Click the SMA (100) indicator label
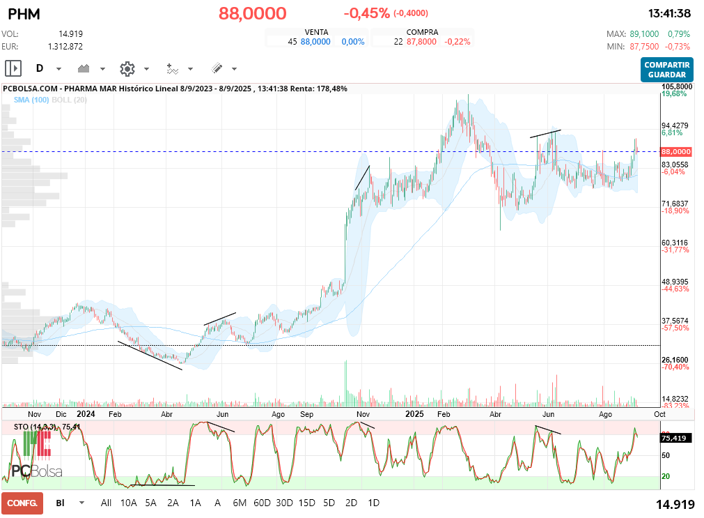The image size is (704, 518). pos(31,100)
